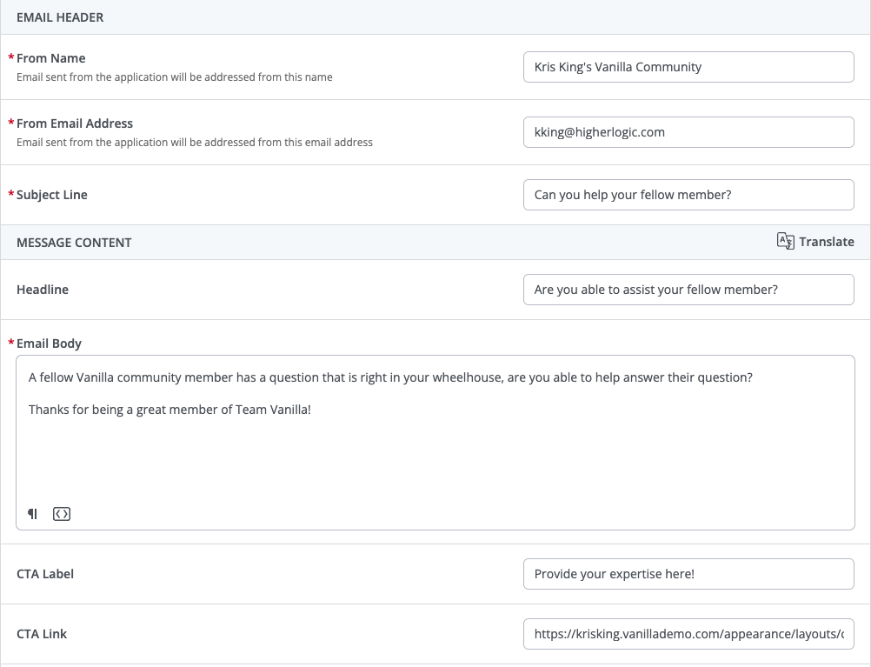
Task: Click inside the Email Body editor's empty area
Action: pyautogui.click(x=435, y=461)
